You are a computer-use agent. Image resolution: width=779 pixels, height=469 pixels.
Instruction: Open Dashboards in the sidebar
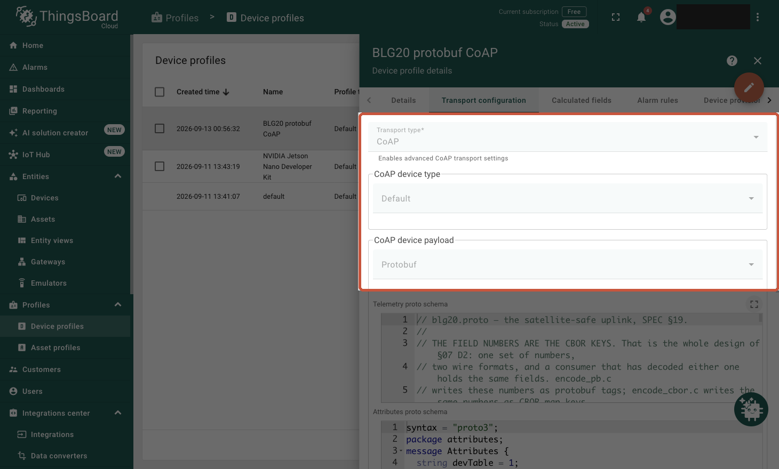[x=65, y=89]
